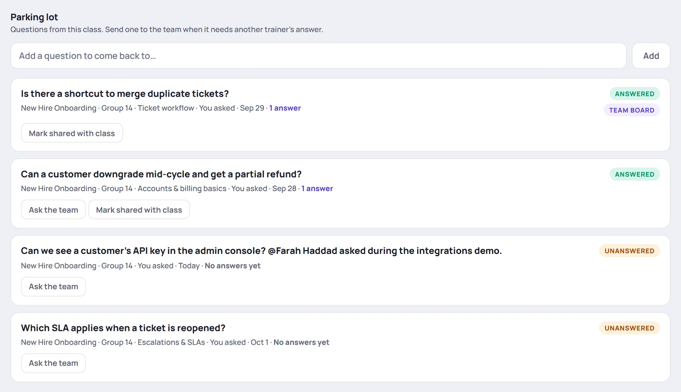
Task: Click the 'Escalations & SLAs' topic text
Action: click(x=171, y=342)
